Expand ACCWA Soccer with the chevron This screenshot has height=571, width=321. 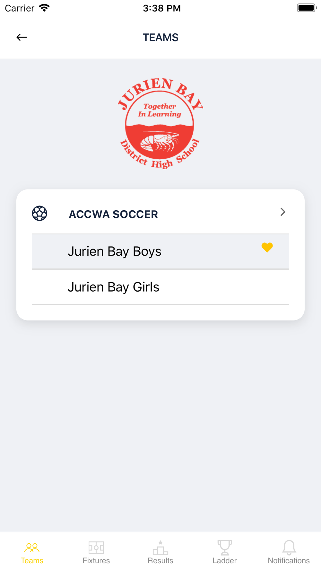click(x=283, y=212)
